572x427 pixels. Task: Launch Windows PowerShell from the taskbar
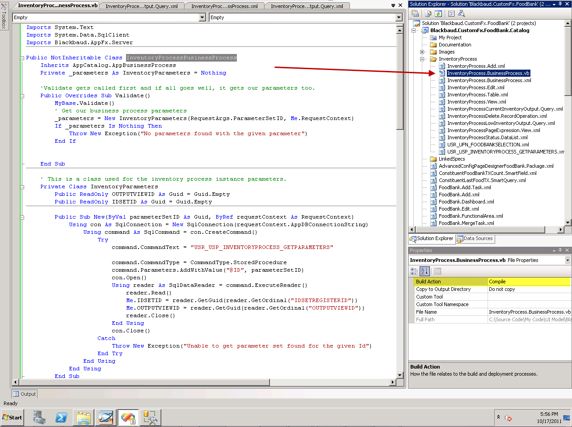tap(61, 418)
